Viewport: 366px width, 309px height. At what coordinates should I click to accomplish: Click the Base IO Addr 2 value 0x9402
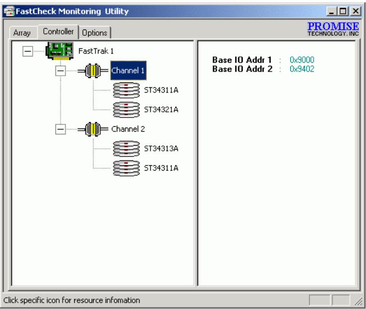(302, 69)
